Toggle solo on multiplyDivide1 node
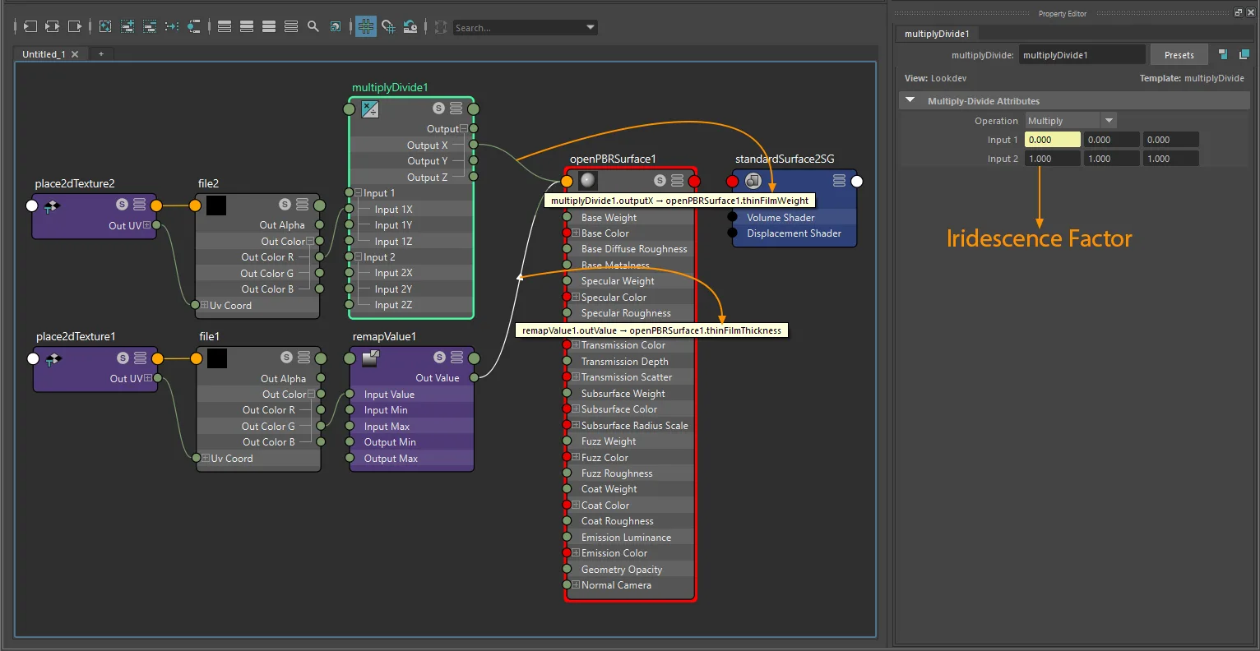Viewport: 1260px width, 651px height. [x=438, y=108]
